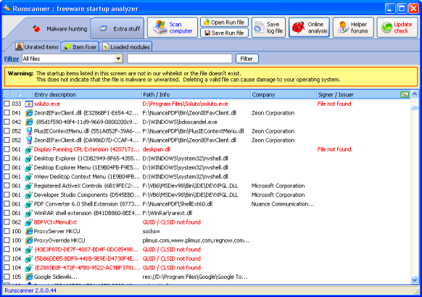422x297 pixels.
Task: Click the list scrollbar down arrow
Action: (415, 280)
